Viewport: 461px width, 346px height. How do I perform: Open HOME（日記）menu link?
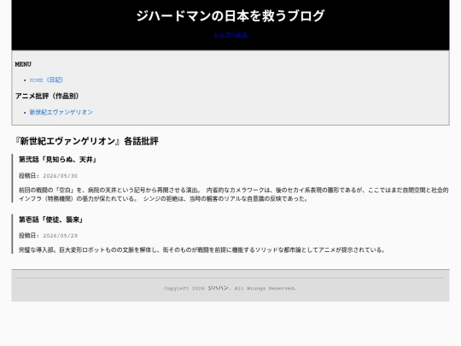coord(46,79)
